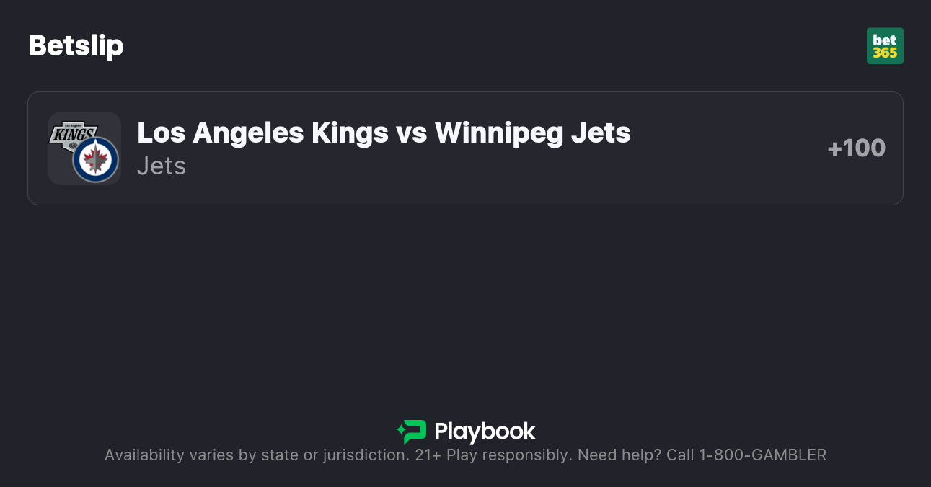This screenshot has height=487, width=931.
Task: Click the responsible gambling disclaimer text
Action: pyautogui.click(x=465, y=455)
